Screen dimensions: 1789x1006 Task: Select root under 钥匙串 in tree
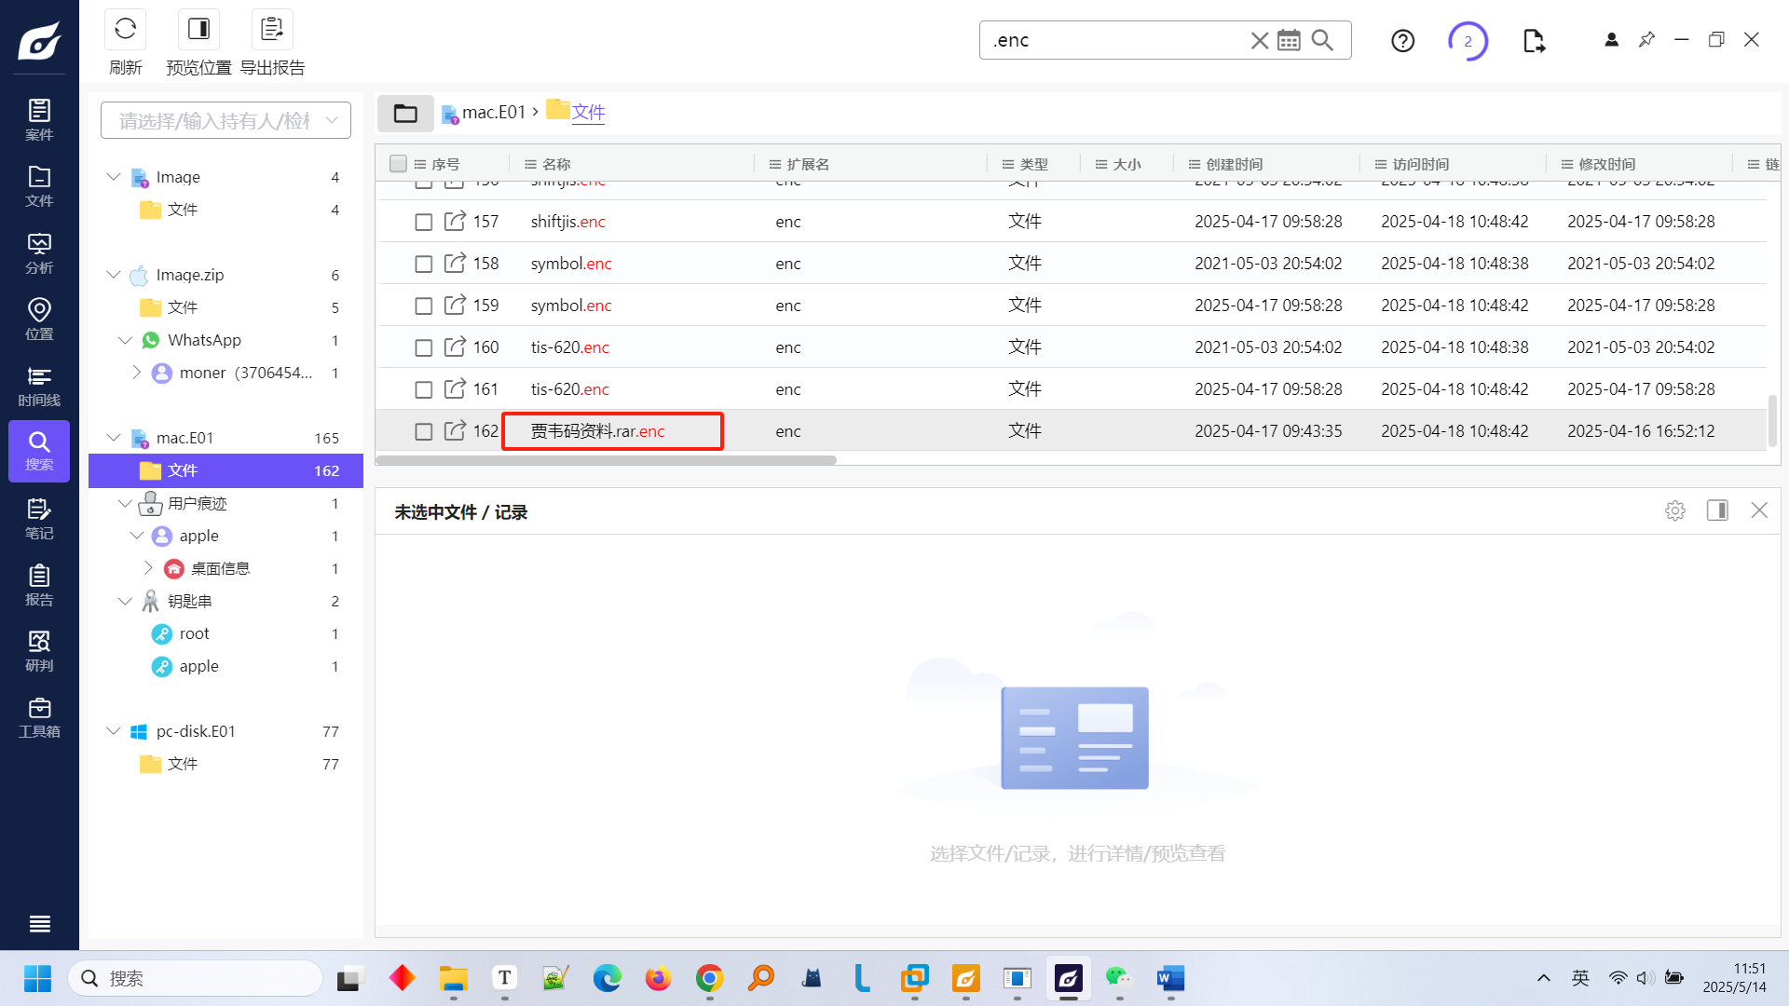[194, 633]
